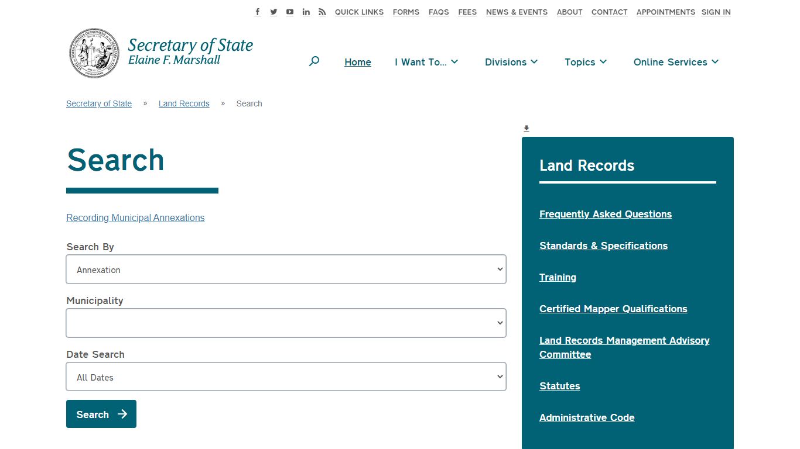Image resolution: width=800 pixels, height=449 pixels.
Task: Click the Secretary of State Elaine F. Marshall title
Action: click(190, 51)
